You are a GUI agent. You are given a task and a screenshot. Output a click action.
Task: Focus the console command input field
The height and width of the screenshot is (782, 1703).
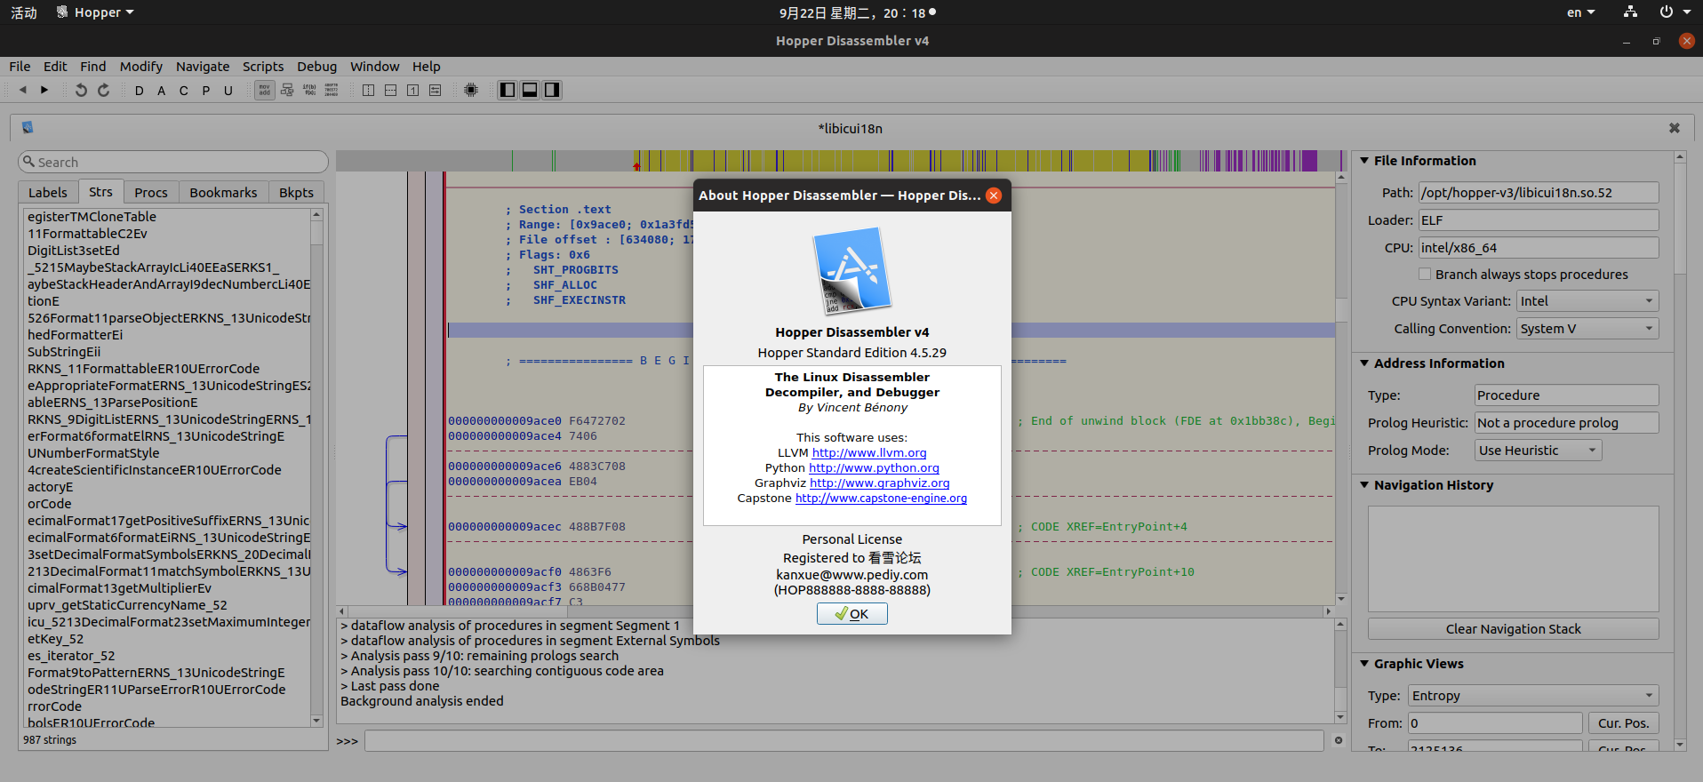[x=844, y=741]
